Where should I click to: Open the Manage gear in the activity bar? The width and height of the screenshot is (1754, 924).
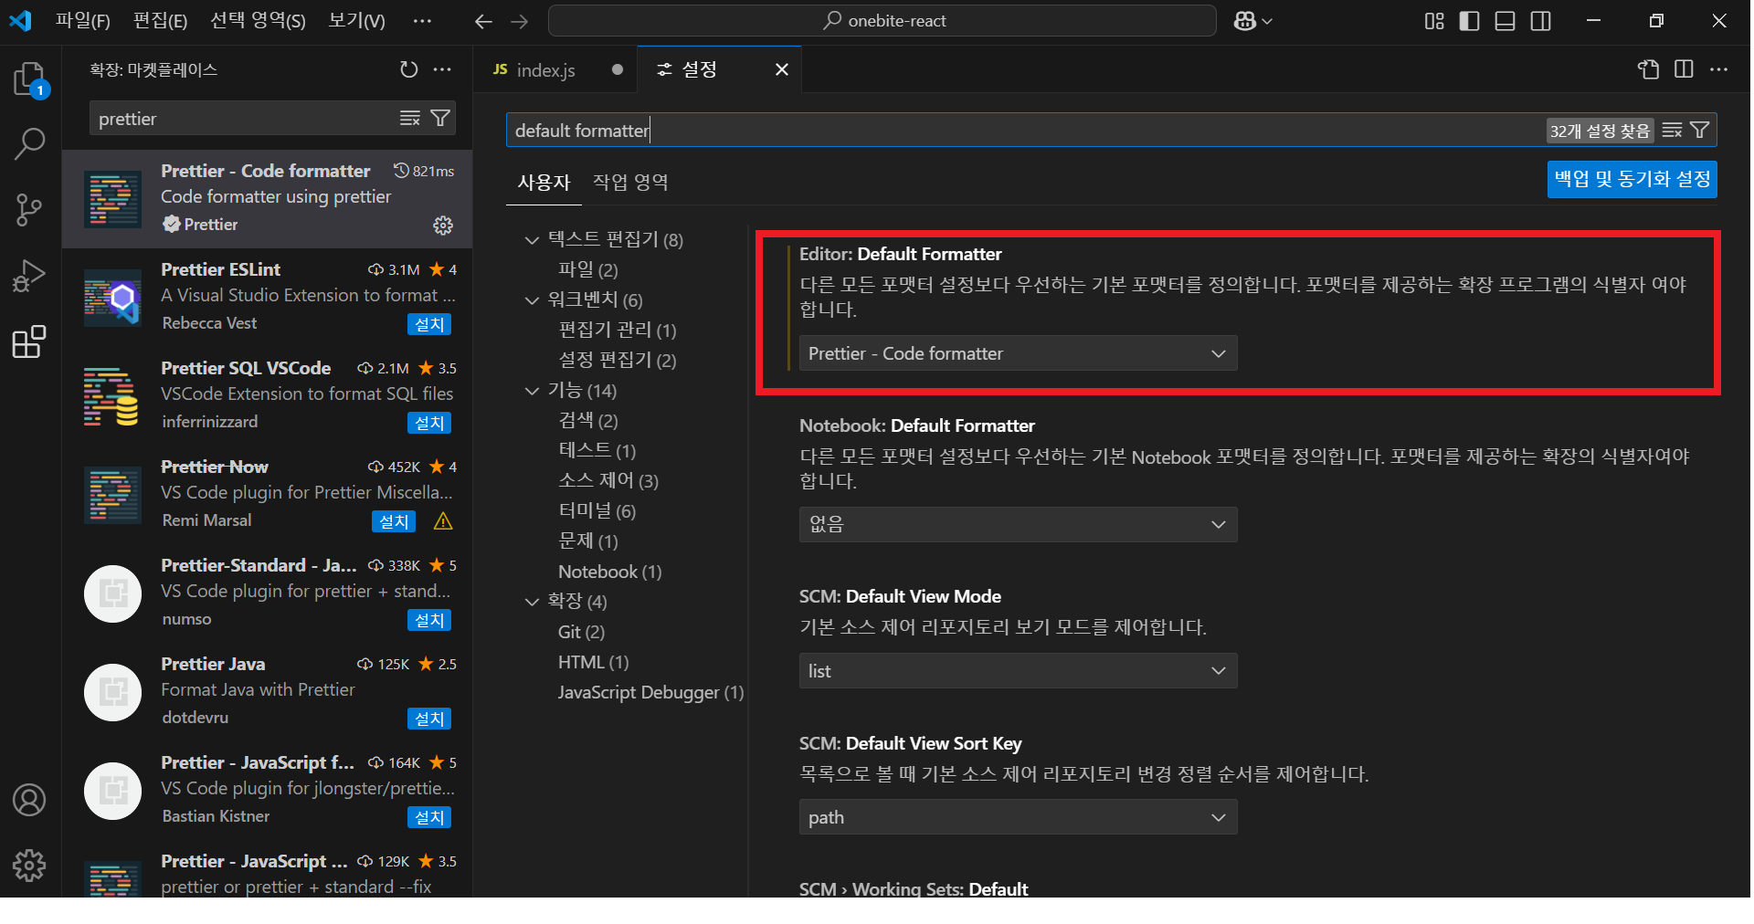(x=30, y=865)
